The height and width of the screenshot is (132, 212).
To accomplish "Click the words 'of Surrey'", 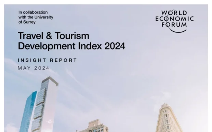I will click(x=27, y=22).
